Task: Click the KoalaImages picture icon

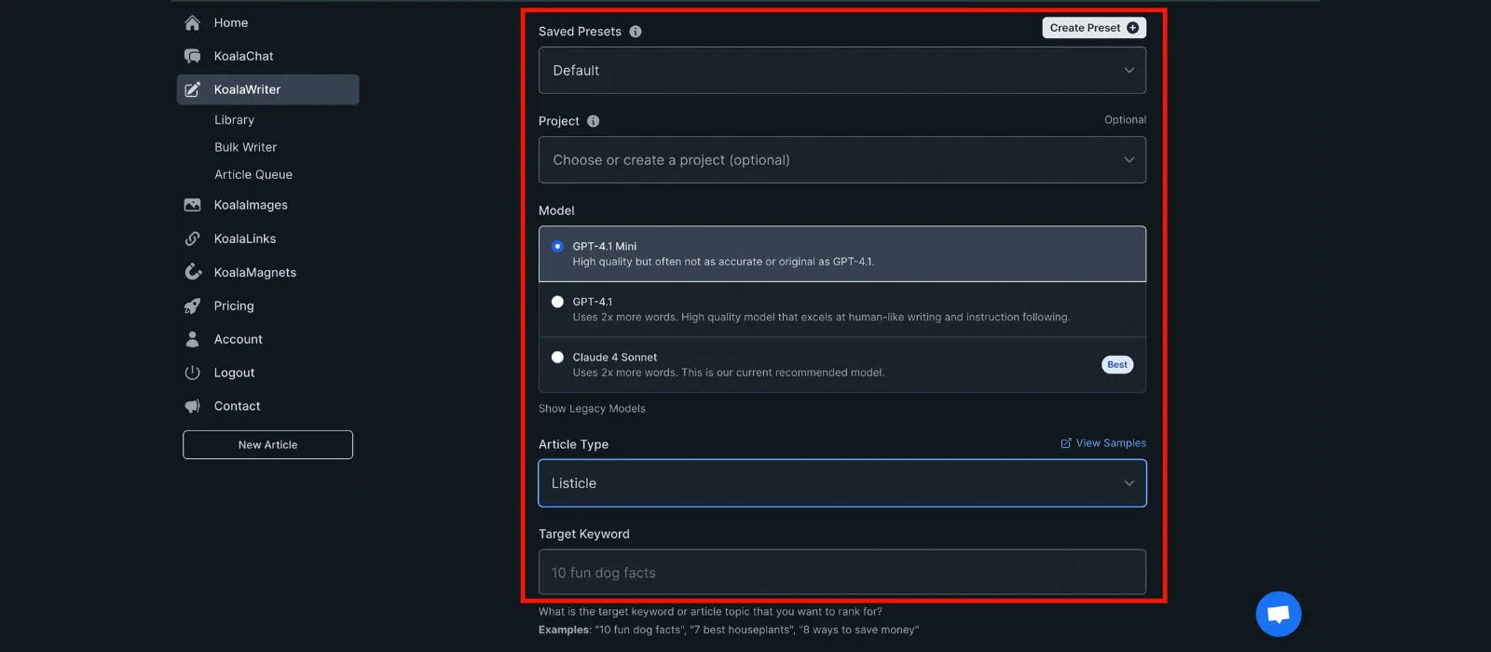Action: point(192,205)
